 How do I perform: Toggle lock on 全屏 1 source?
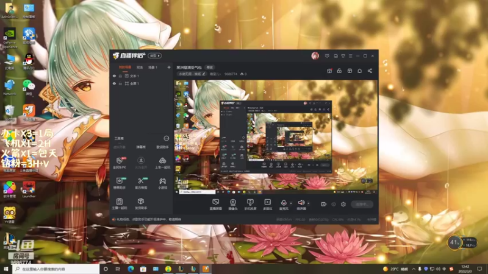point(120,83)
